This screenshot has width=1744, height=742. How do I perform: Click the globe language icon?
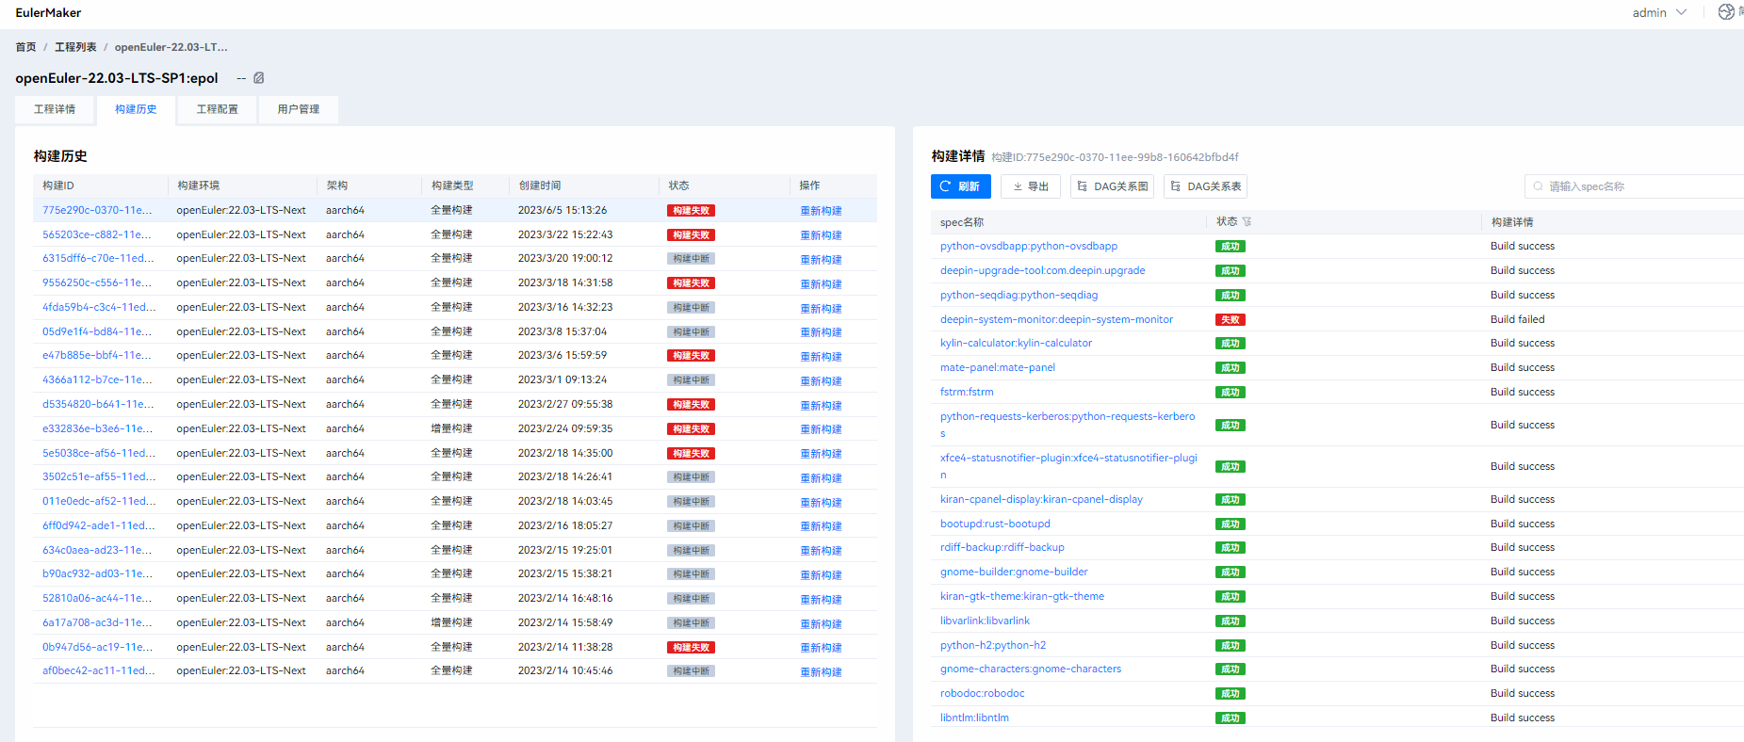1725,12
